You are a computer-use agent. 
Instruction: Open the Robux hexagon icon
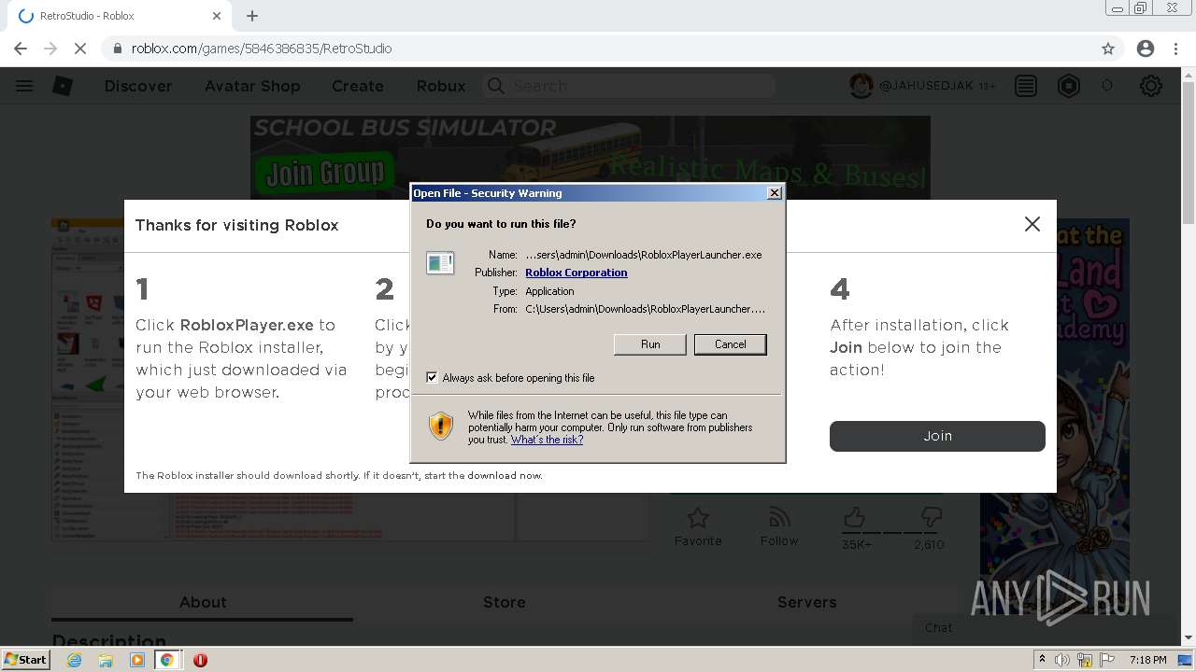1069,86
